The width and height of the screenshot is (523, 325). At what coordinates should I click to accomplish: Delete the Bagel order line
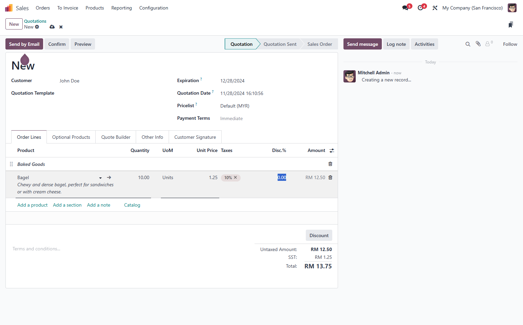coord(330,177)
